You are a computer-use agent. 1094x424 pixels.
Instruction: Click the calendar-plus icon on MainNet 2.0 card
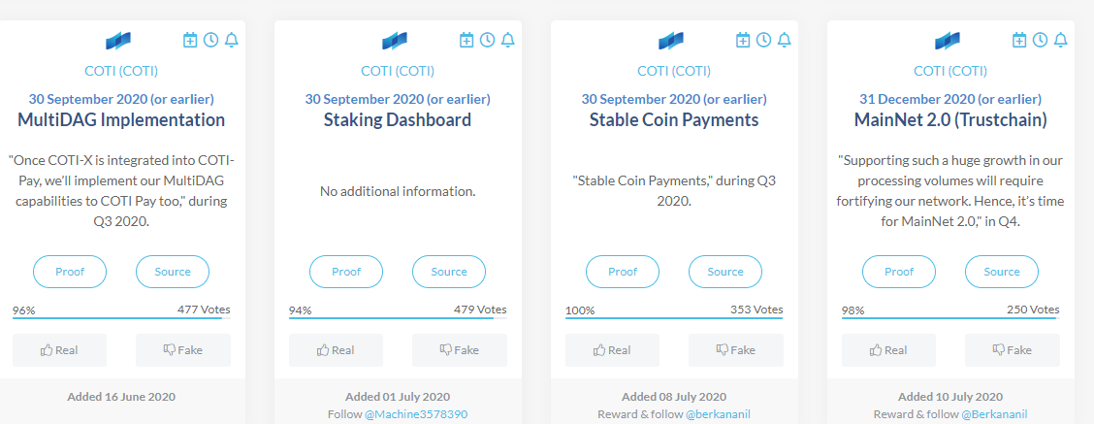1019,41
